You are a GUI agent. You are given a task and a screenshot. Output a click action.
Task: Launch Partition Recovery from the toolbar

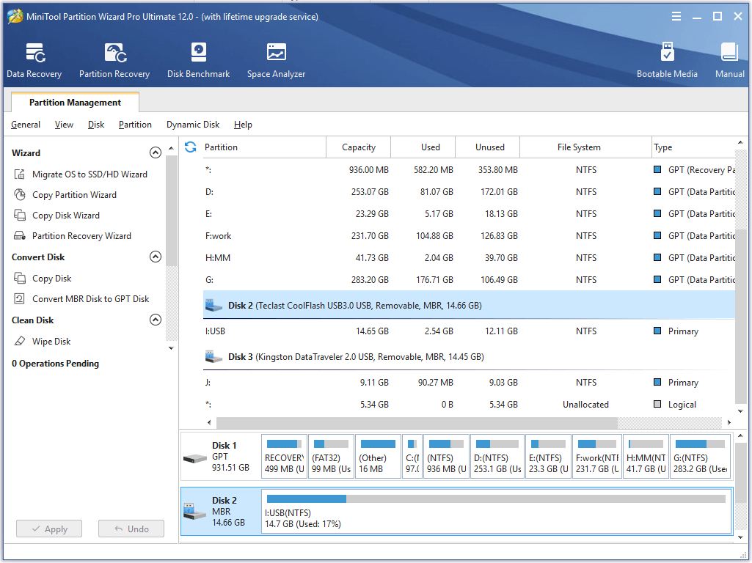coord(114,60)
